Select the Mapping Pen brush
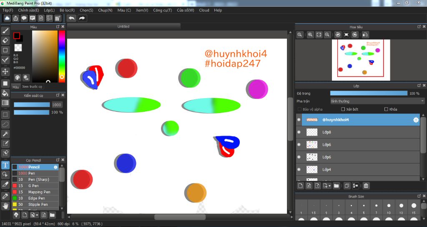 point(35,192)
